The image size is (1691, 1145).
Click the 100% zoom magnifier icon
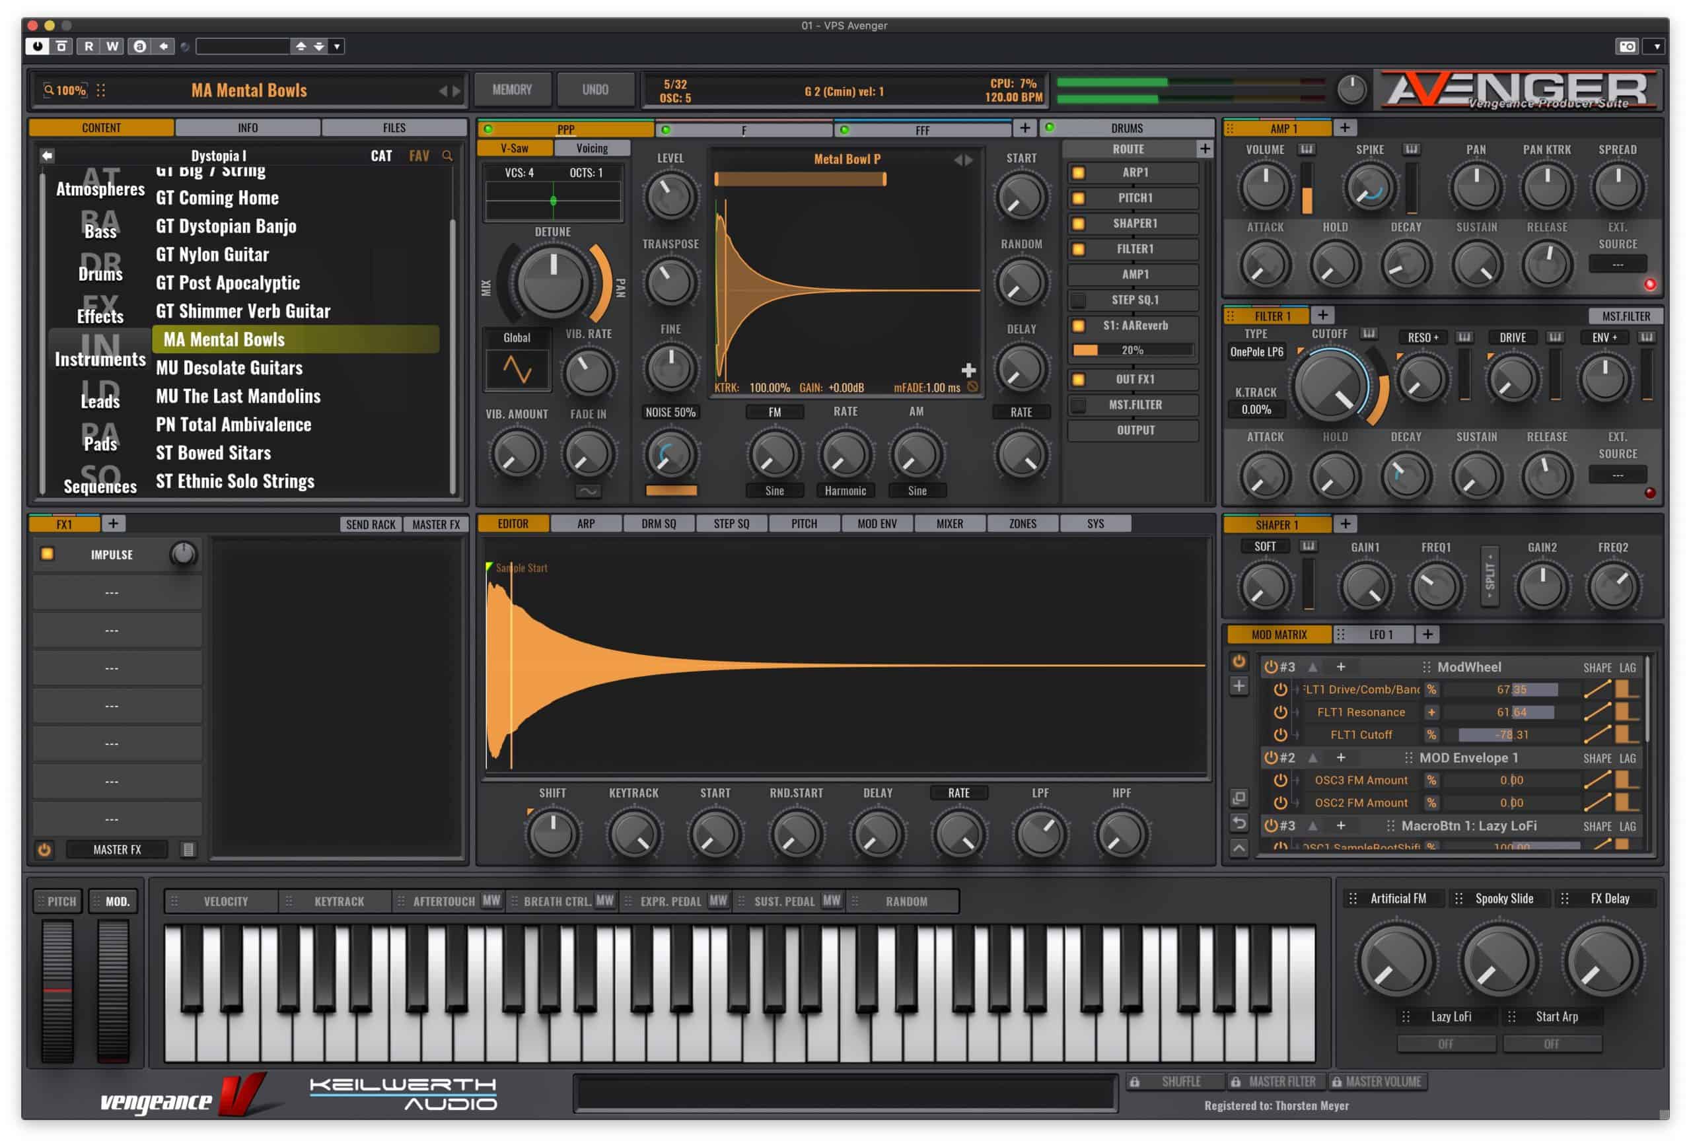pos(49,90)
